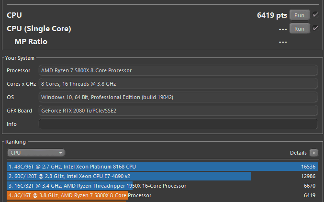Select the Xeon E7-4890 v2 ranking entry
Image resolution: width=324 pixels, height=202 pixels.
(x=129, y=176)
